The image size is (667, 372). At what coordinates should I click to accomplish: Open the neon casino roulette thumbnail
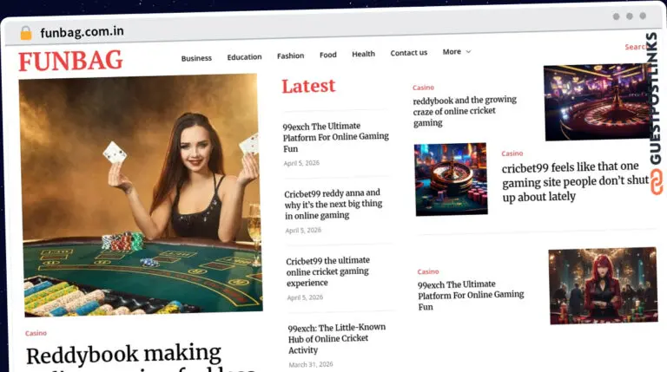[x=598, y=102]
